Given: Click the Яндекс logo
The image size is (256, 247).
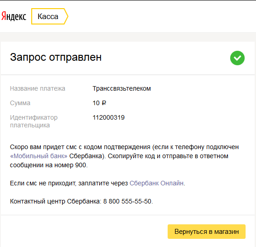Looking at the screenshot, I should (x=14, y=16).
